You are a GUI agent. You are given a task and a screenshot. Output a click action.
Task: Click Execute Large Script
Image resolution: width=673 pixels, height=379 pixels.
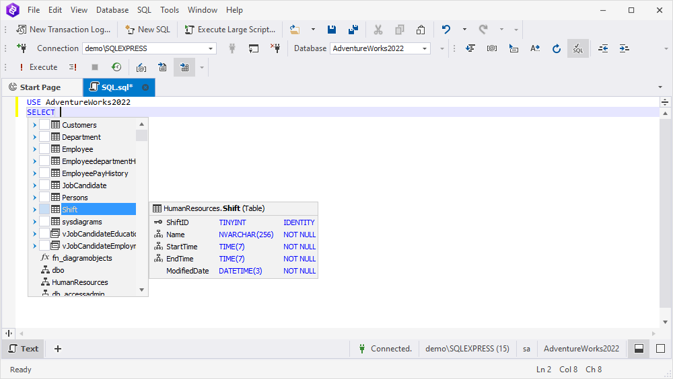(230, 30)
